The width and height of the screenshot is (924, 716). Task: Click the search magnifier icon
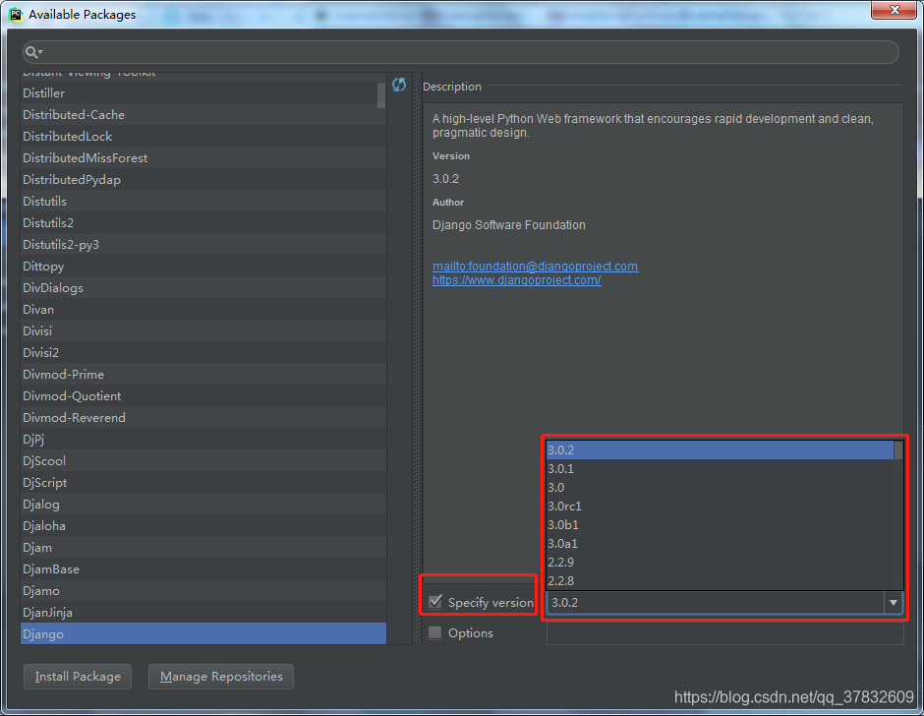(x=33, y=52)
